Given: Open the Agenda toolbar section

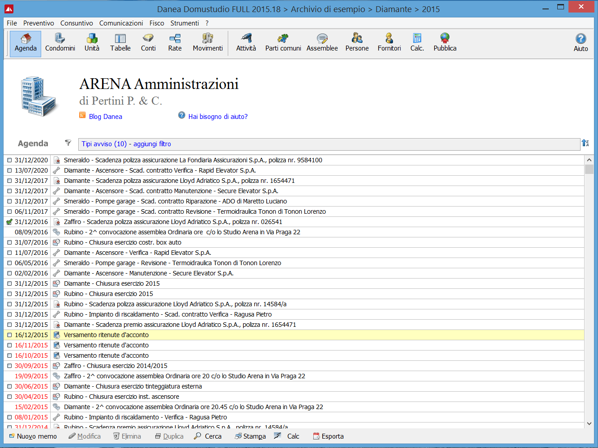Looking at the screenshot, I should point(26,43).
